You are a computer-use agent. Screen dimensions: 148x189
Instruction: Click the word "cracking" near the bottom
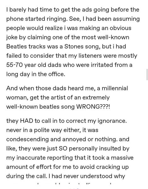(108, 167)
